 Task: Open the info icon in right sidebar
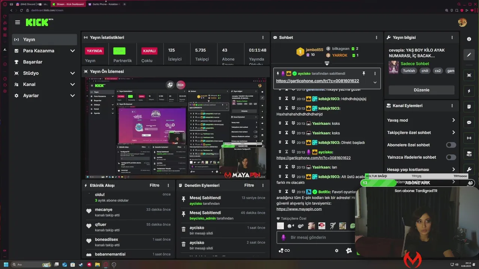pyautogui.click(x=469, y=39)
